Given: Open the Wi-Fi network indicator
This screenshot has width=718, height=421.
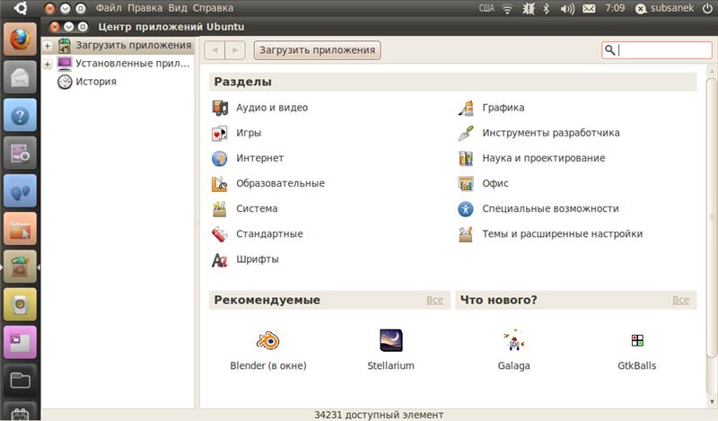Looking at the screenshot, I should pos(507,8).
